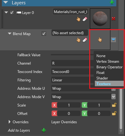
Task: Toggle the Scale lock icon
Action: point(114,105)
